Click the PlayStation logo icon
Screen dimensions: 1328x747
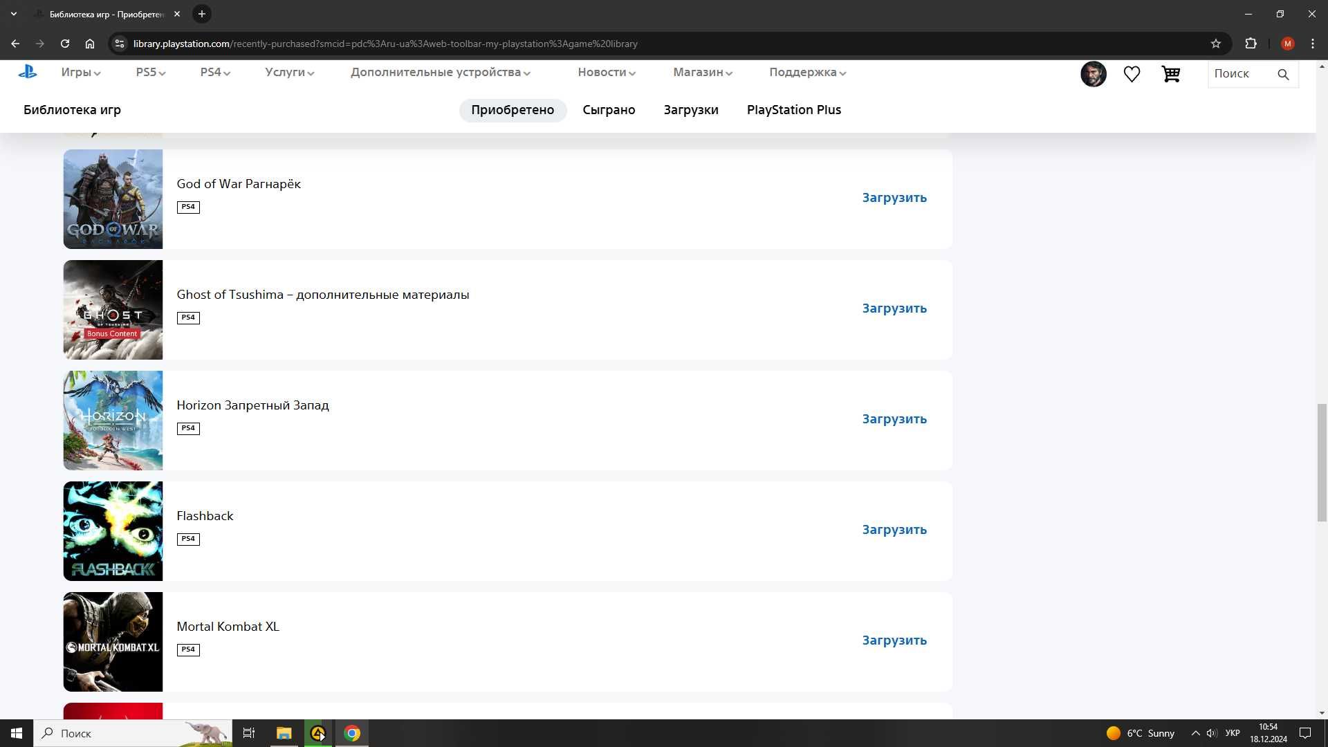point(28,71)
